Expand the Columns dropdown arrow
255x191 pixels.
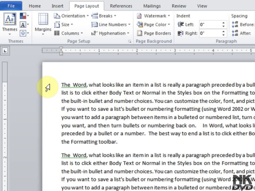82,33
